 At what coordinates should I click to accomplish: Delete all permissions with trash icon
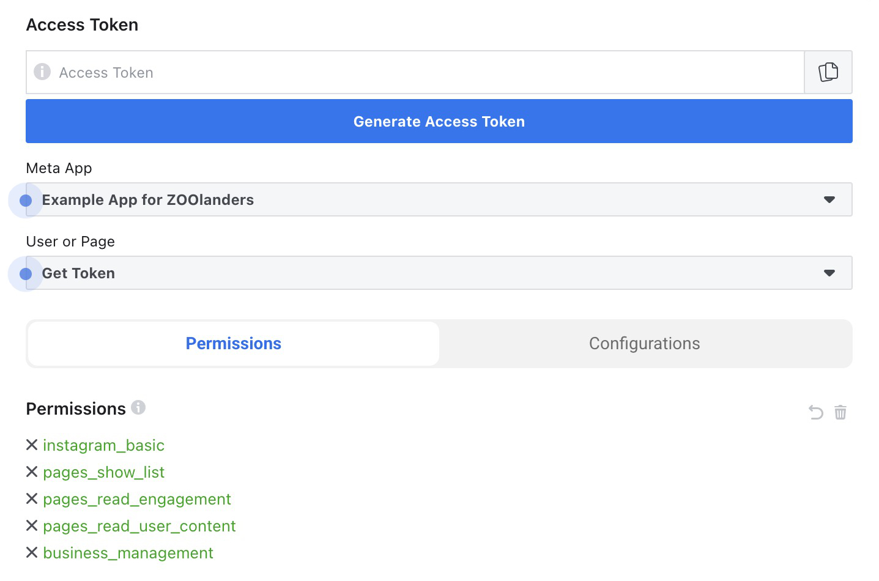click(840, 412)
